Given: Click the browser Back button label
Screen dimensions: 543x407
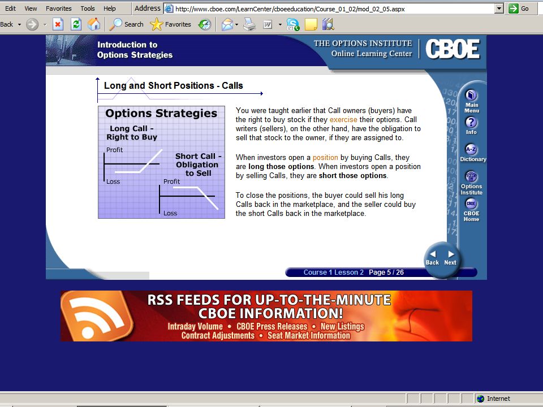Looking at the screenshot, I should point(7,24).
